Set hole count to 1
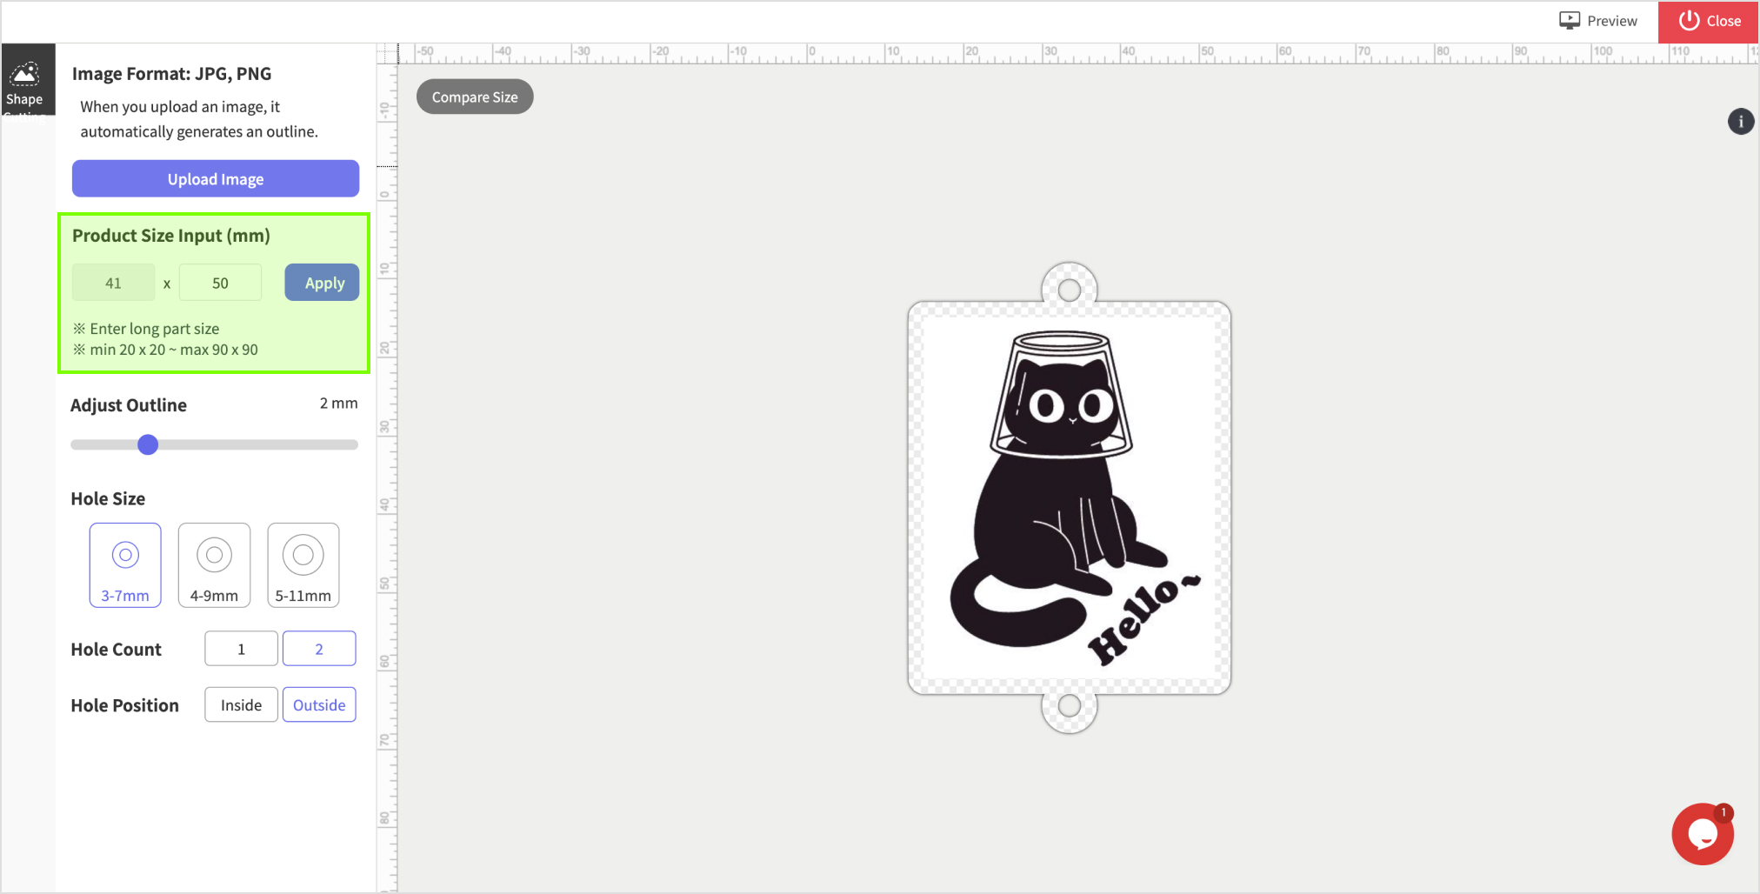The width and height of the screenshot is (1760, 894). pyautogui.click(x=241, y=649)
